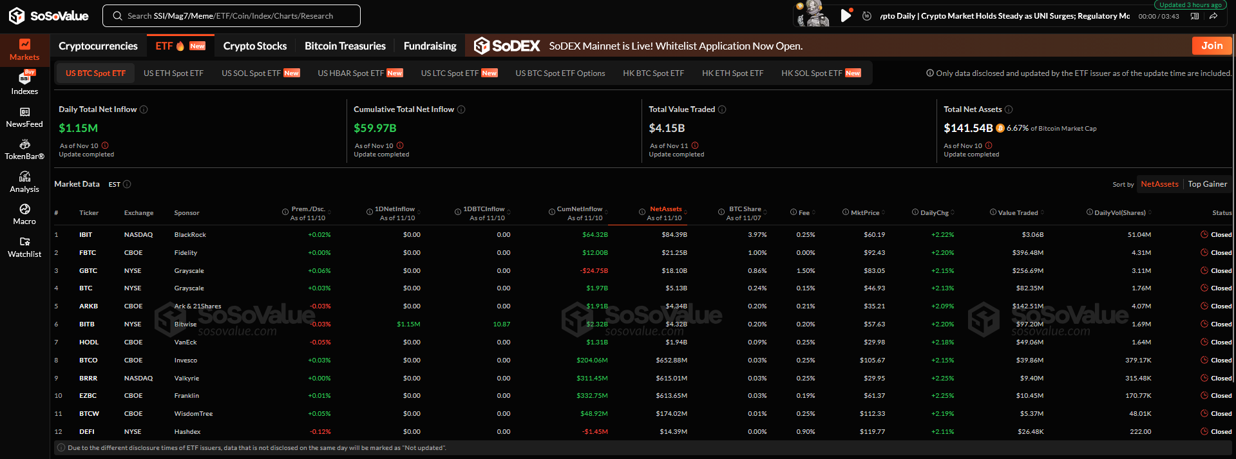1236x459 pixels.
Task: Open the Bitcoin Treasuries top menu
Action: pyautogui.click(x=345, y=46)
